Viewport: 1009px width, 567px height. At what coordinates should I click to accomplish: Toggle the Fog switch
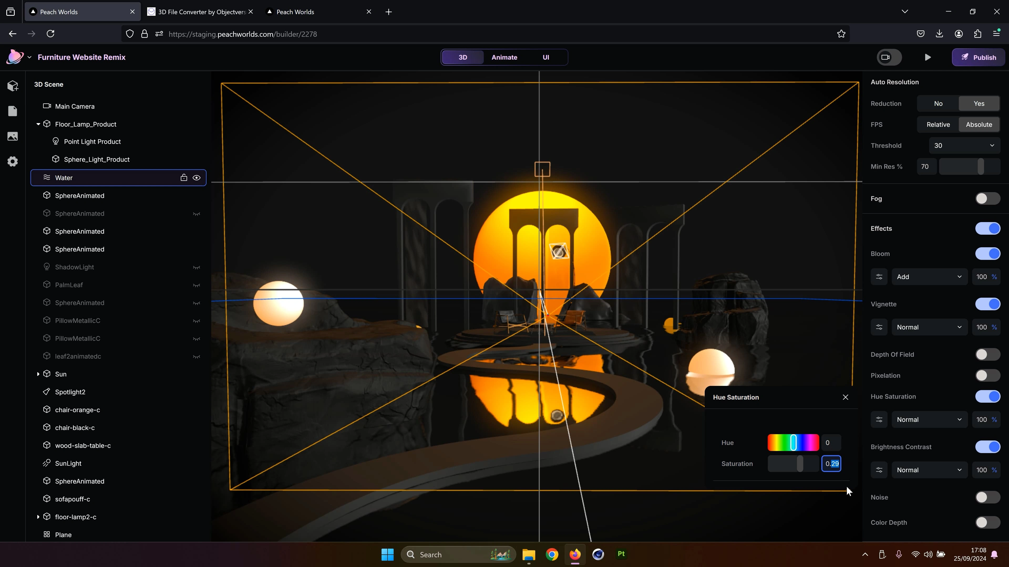pyautogui.click(x=987, y=199)
